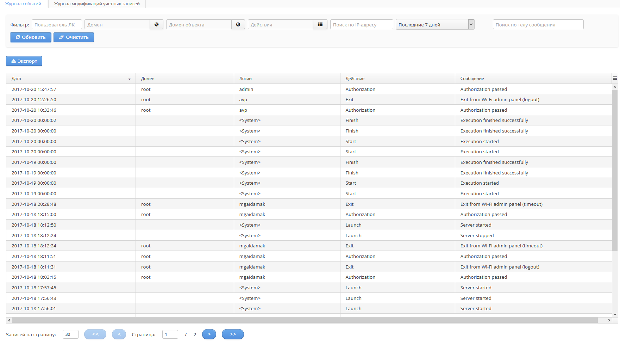The height and width of the screenshot is (345, 620).
Task: Focus the Действия filter field
Action: [x=281, y=25]
